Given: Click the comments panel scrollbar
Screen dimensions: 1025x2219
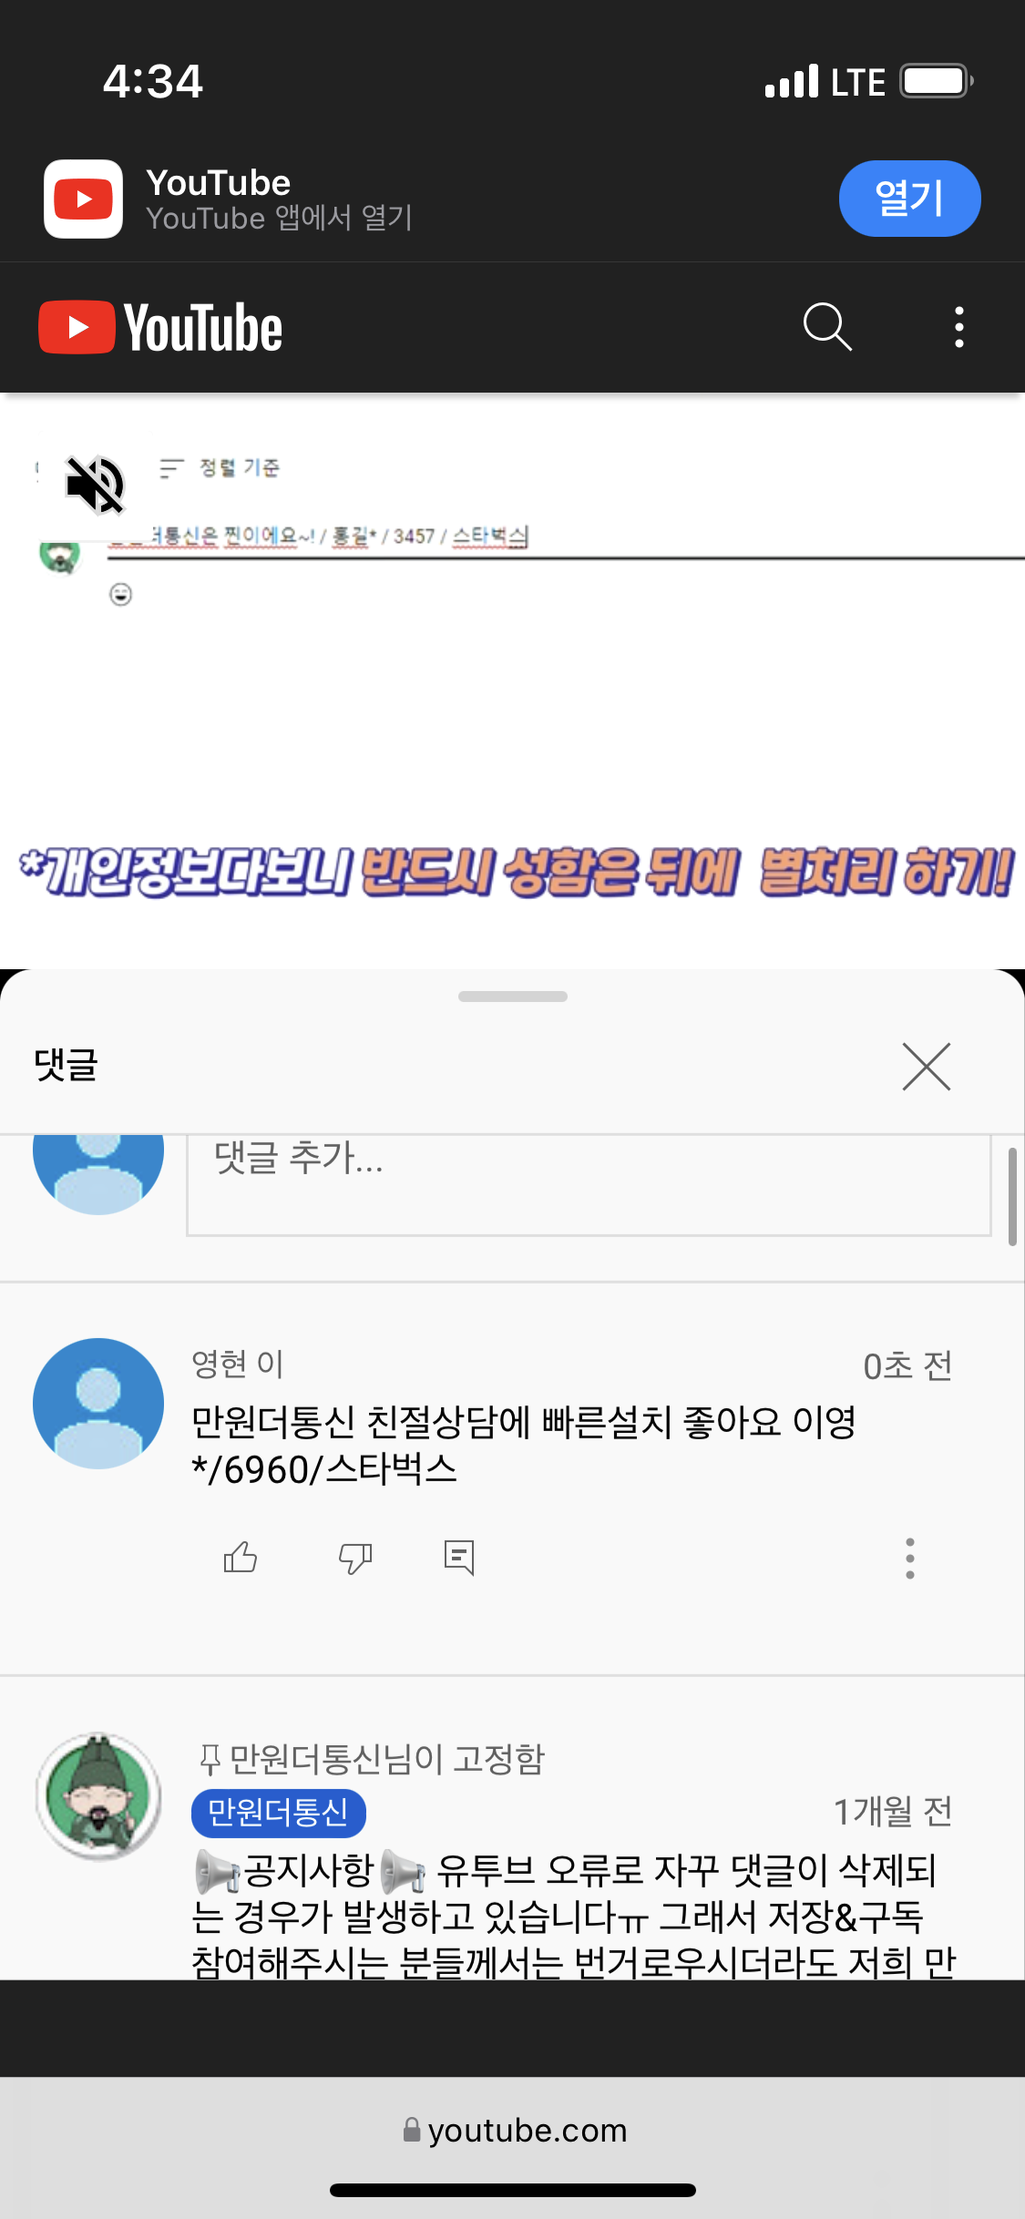Looking at the screenshot, I should 1012,1196.
